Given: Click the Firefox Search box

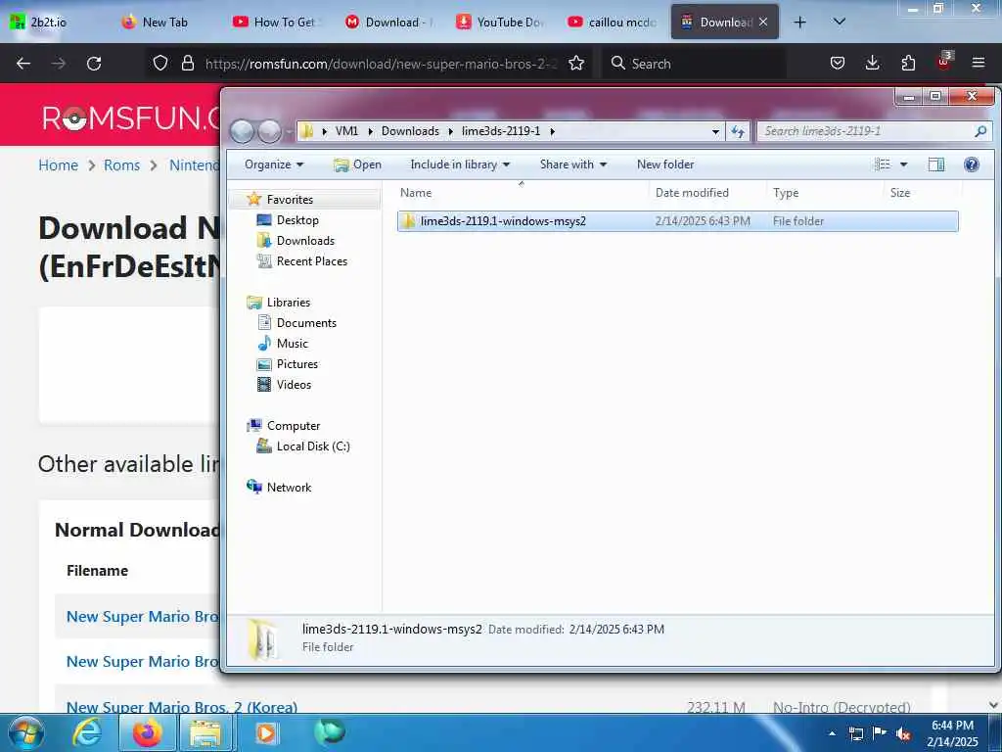Looking at the screenshot, I should [x=694, y=64].
